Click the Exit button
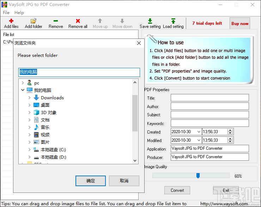The width and height of the screenshot is (261, 207). 226,190
